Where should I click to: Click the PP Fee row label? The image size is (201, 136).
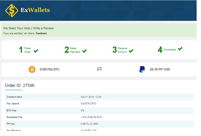[11, 124]
